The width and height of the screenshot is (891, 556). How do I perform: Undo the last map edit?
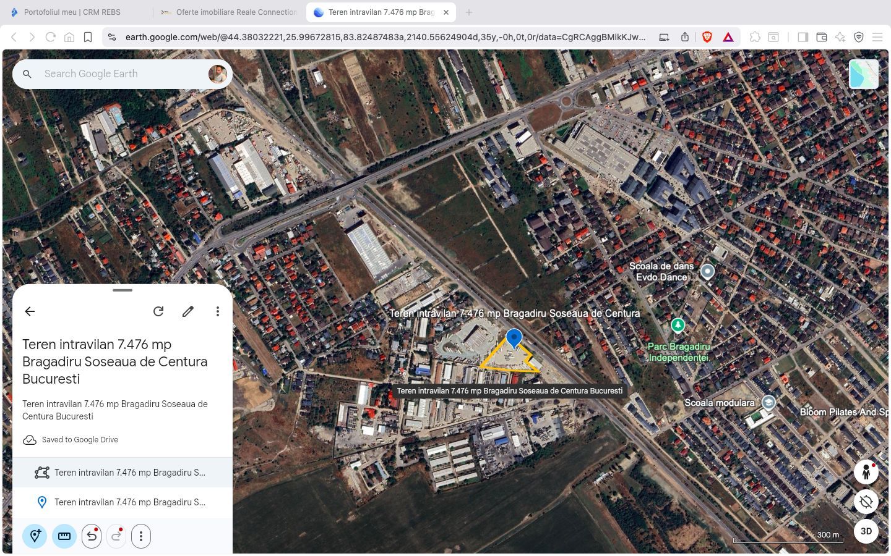[91, 536]
